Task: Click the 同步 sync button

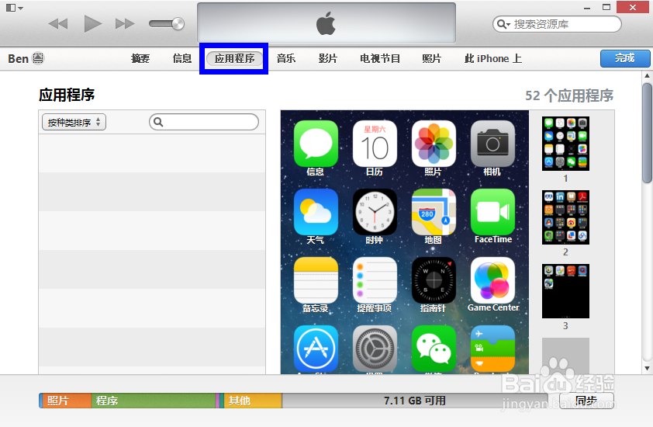Action: point(586,401)
